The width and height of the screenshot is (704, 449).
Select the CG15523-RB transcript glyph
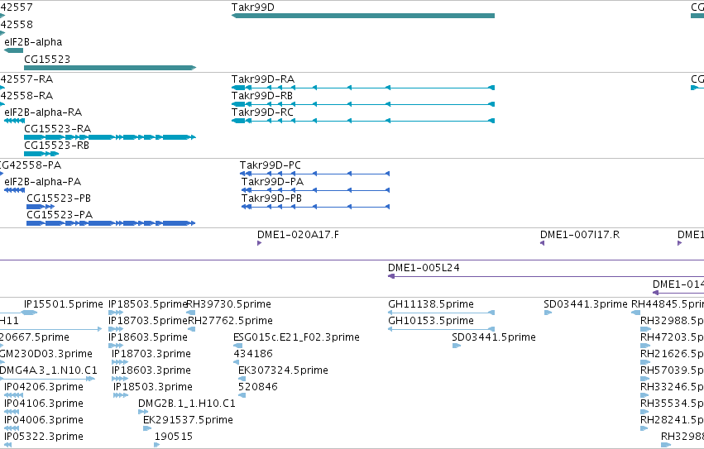tap(41, 154)
